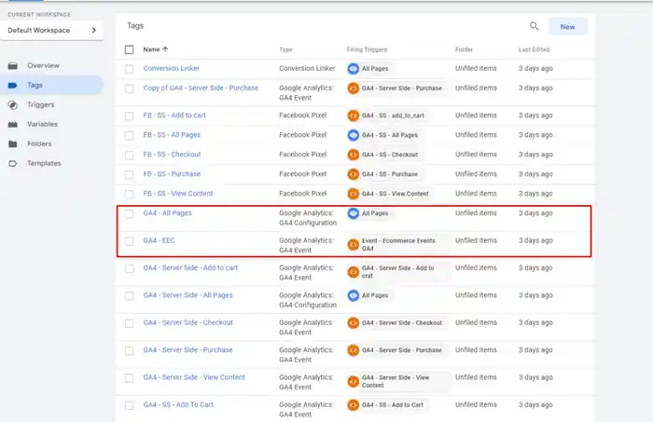Click the Folders icon in sidebar
This screenshot has width=653, height=422.
pyautogui.click(x=13, y=143)
